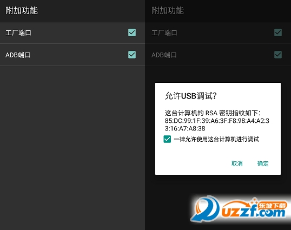Click the blue swirl arrow logo icon
This screenshot has width=291, height=230.
(x=205, y=208)
